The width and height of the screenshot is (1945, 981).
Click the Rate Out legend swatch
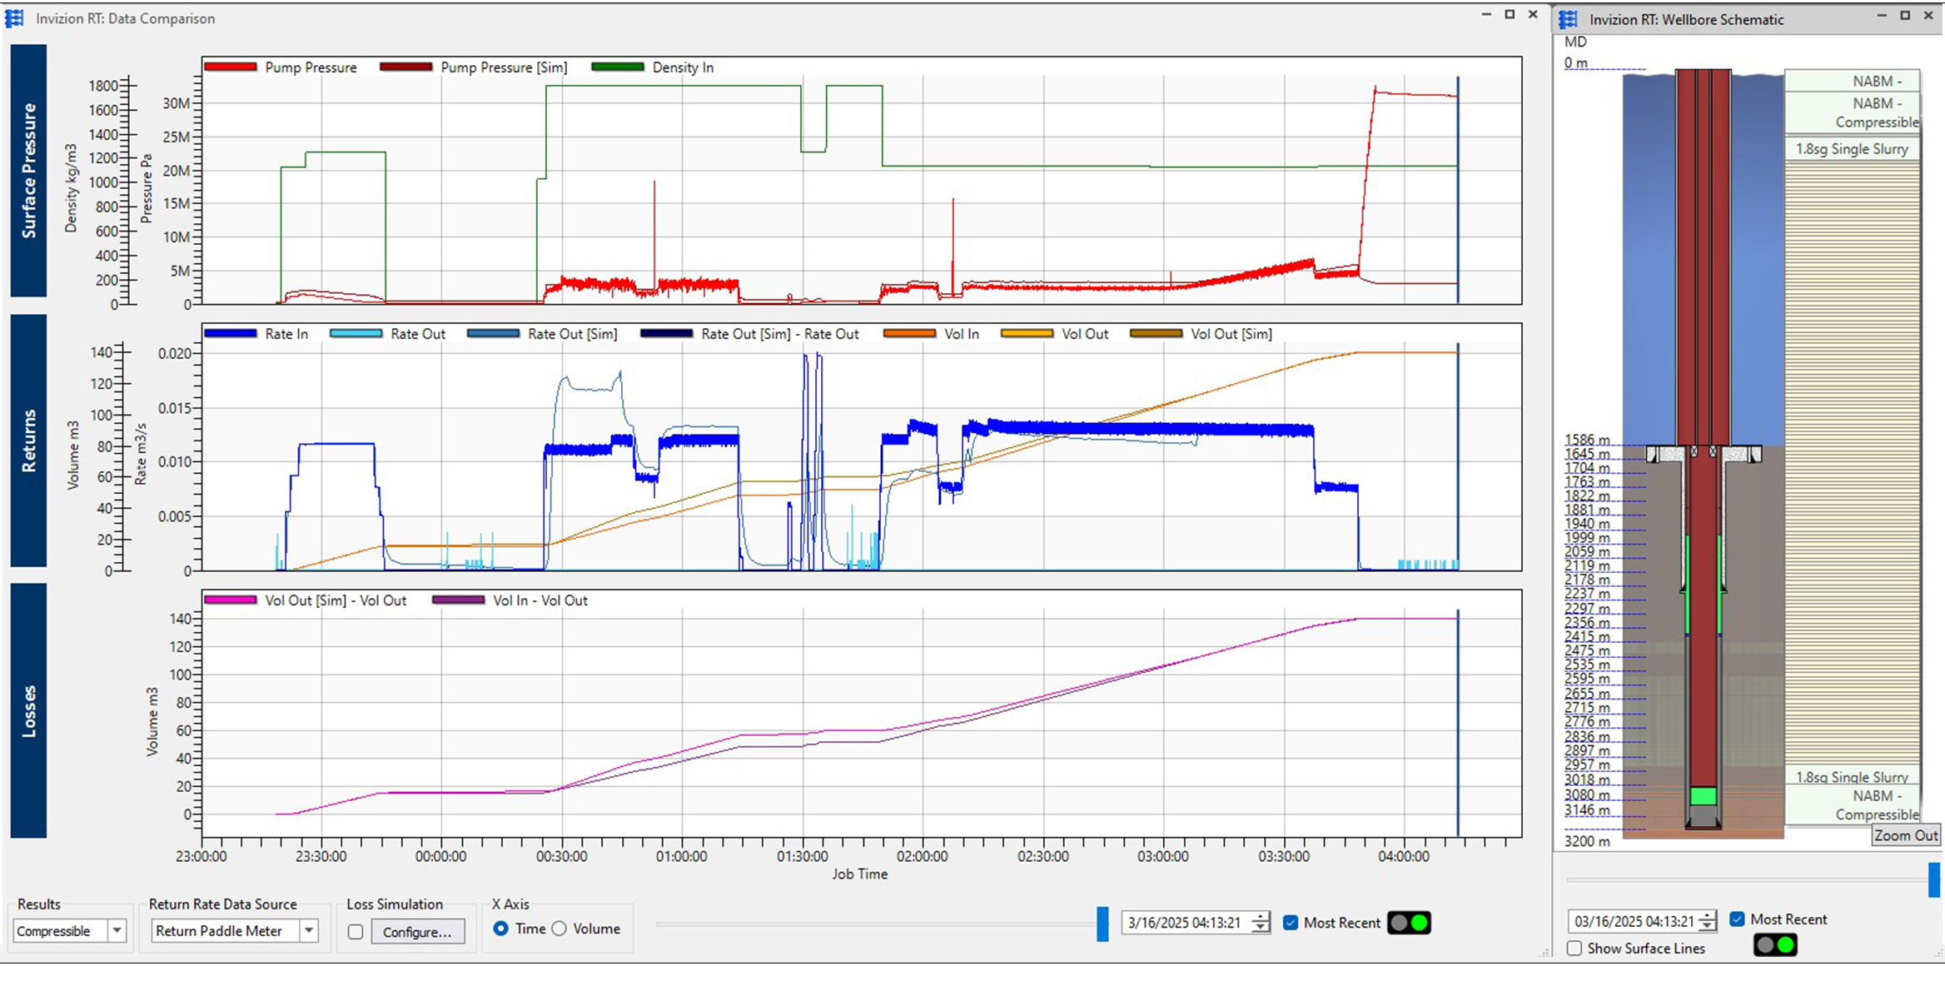click(356, 333)
